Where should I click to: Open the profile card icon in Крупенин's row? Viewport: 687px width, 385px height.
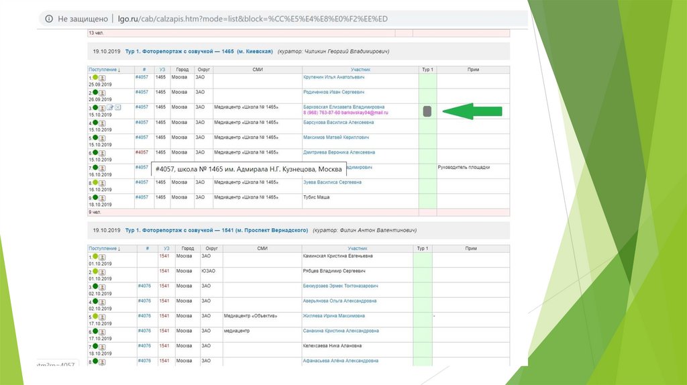[x=103, y=78]
